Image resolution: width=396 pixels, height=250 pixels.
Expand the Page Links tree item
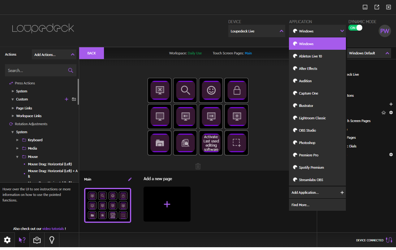(x=13, y=108)
